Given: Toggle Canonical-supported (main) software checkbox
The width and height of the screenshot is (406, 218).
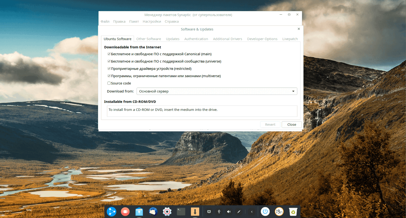Looking at the screenshot, I should [x=109, y=54].
